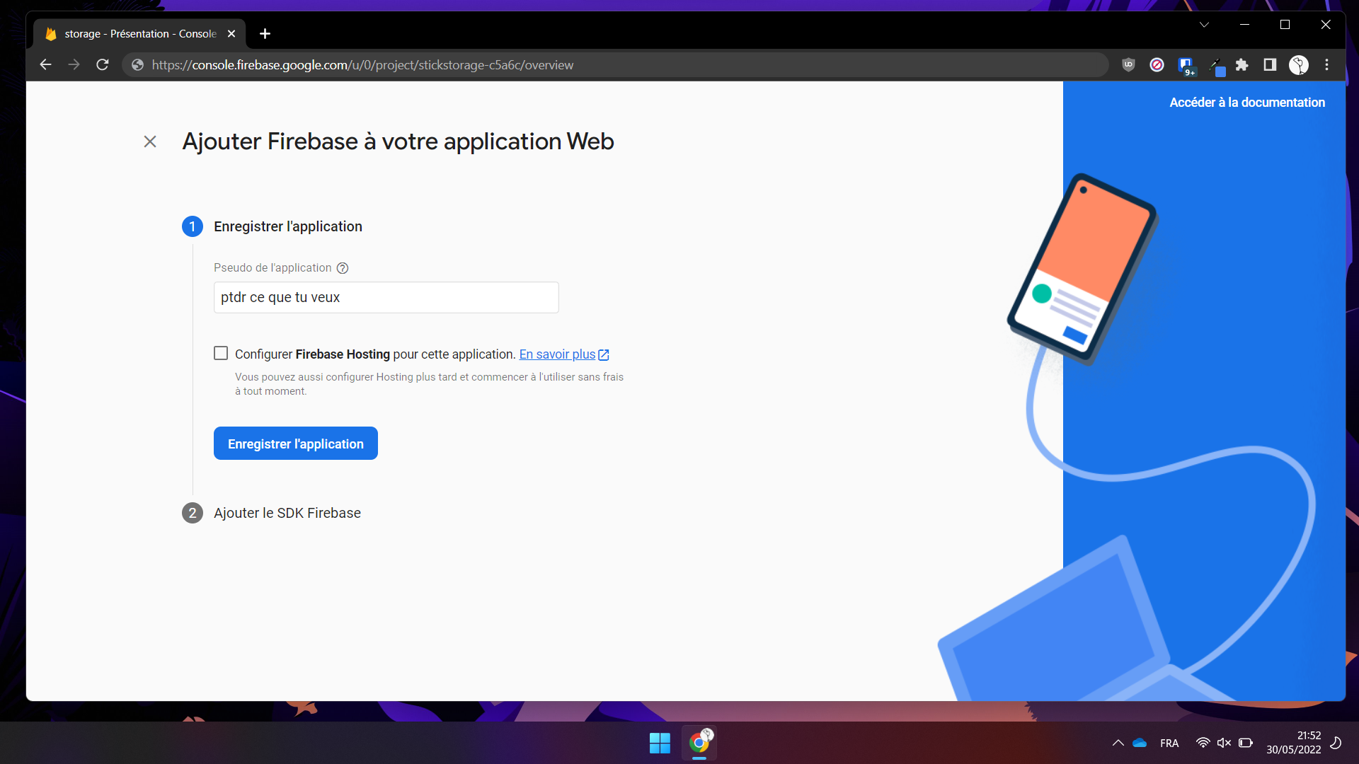Screen dimensions: 1359x764
Task: Open Chrome three-dot menu
Action: [x=1327, y=65]
